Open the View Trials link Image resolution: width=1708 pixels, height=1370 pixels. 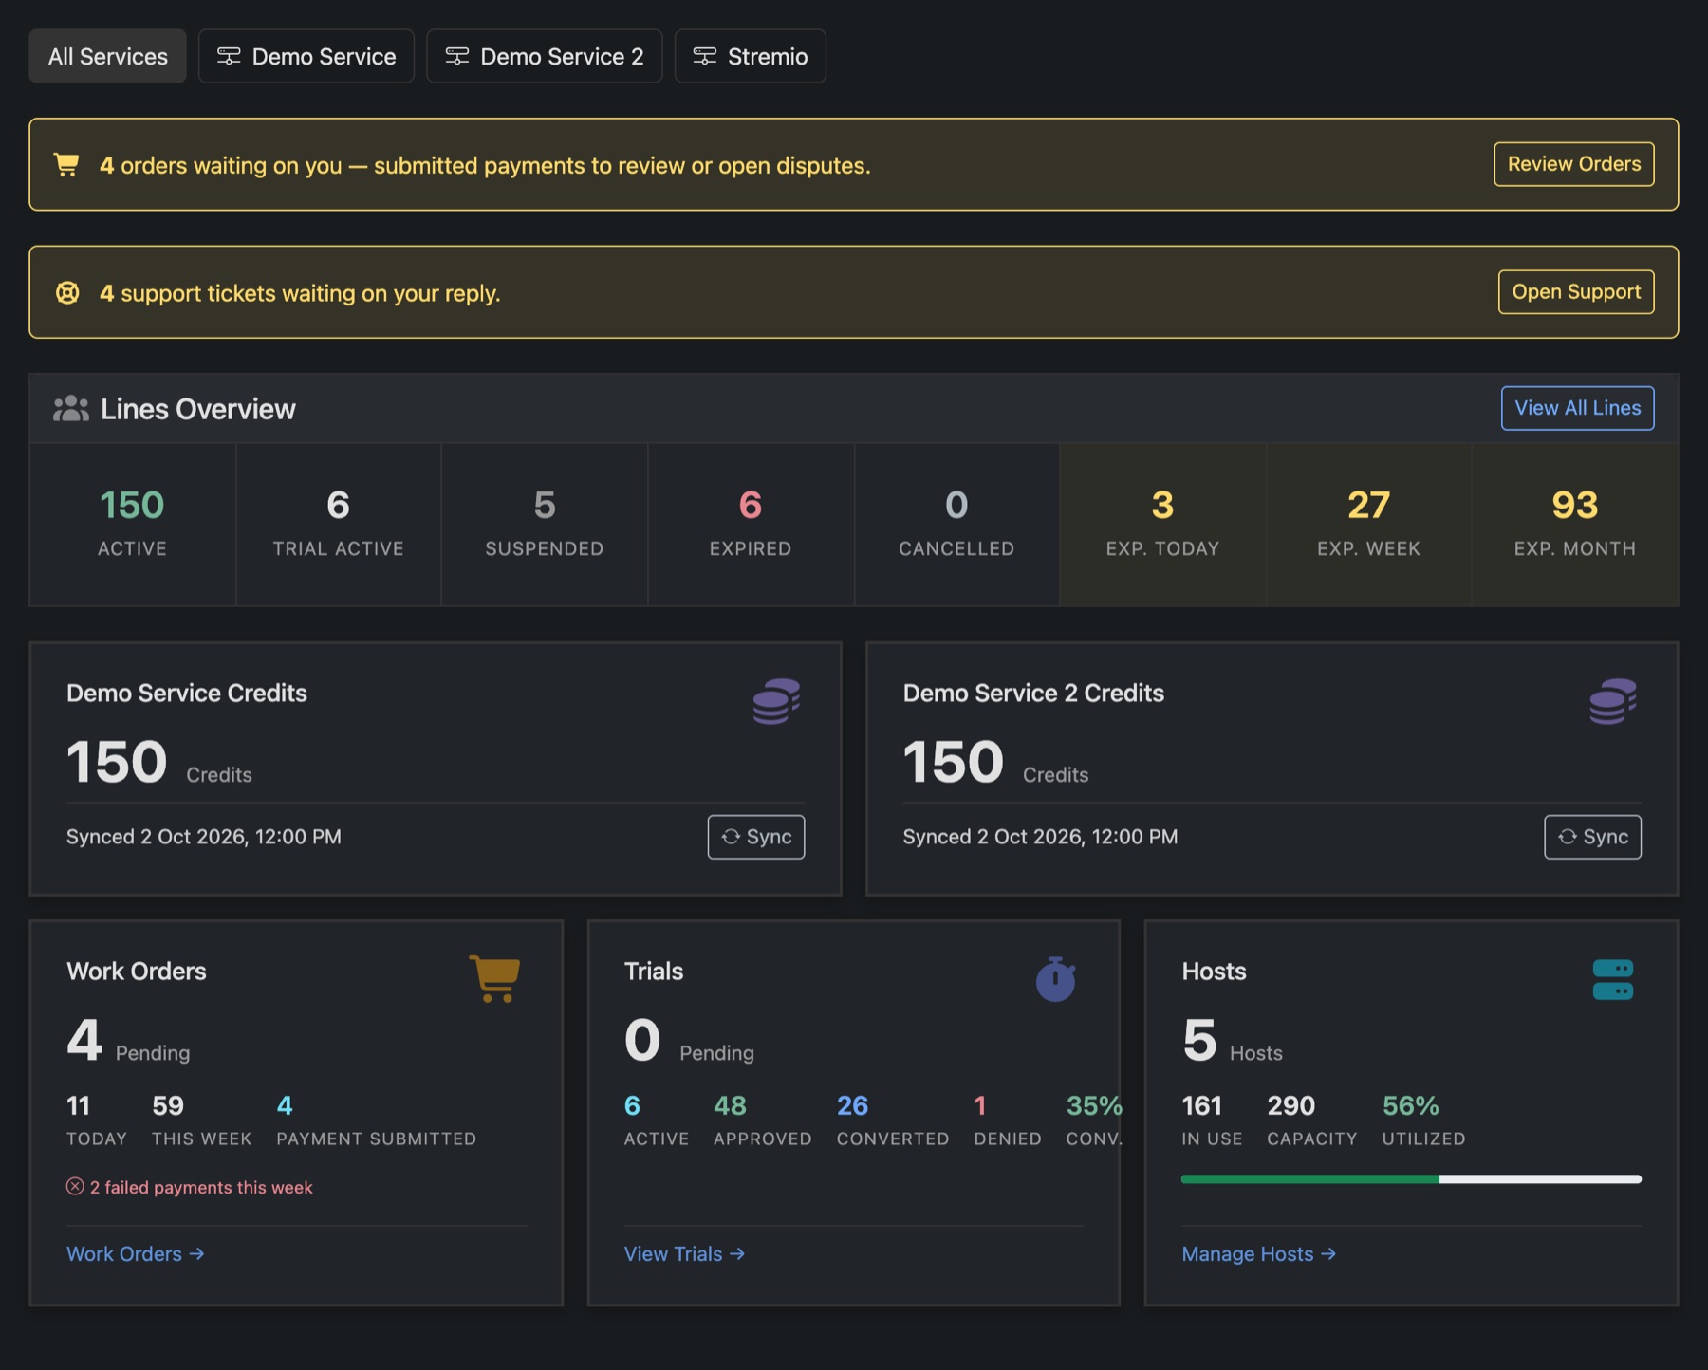click(x=684, y=1253)
